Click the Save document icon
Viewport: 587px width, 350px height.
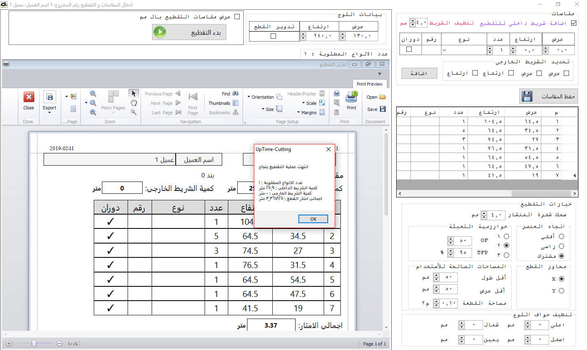[x=382, y=109]
